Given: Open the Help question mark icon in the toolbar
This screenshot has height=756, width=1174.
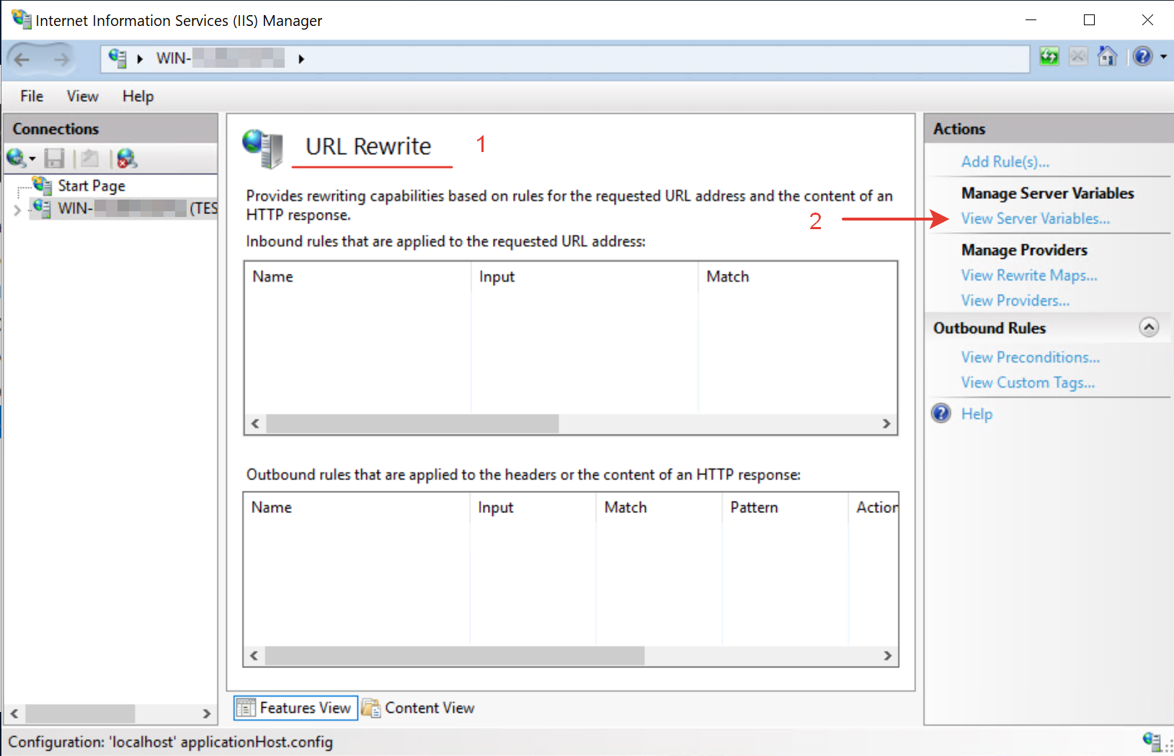Looking at the screenshot, I should point(1143,56).
